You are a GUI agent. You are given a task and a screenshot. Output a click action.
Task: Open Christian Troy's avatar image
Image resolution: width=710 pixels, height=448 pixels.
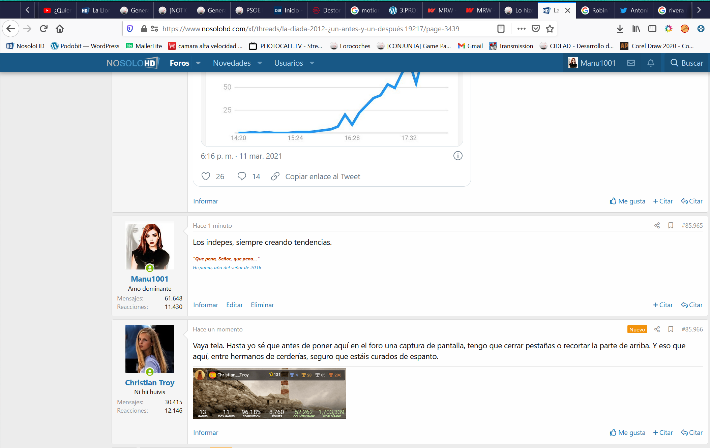[150, 349]
